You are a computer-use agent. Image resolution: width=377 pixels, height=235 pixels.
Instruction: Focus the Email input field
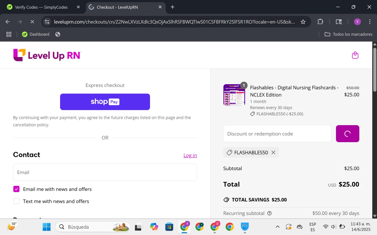tap(105, 172)
